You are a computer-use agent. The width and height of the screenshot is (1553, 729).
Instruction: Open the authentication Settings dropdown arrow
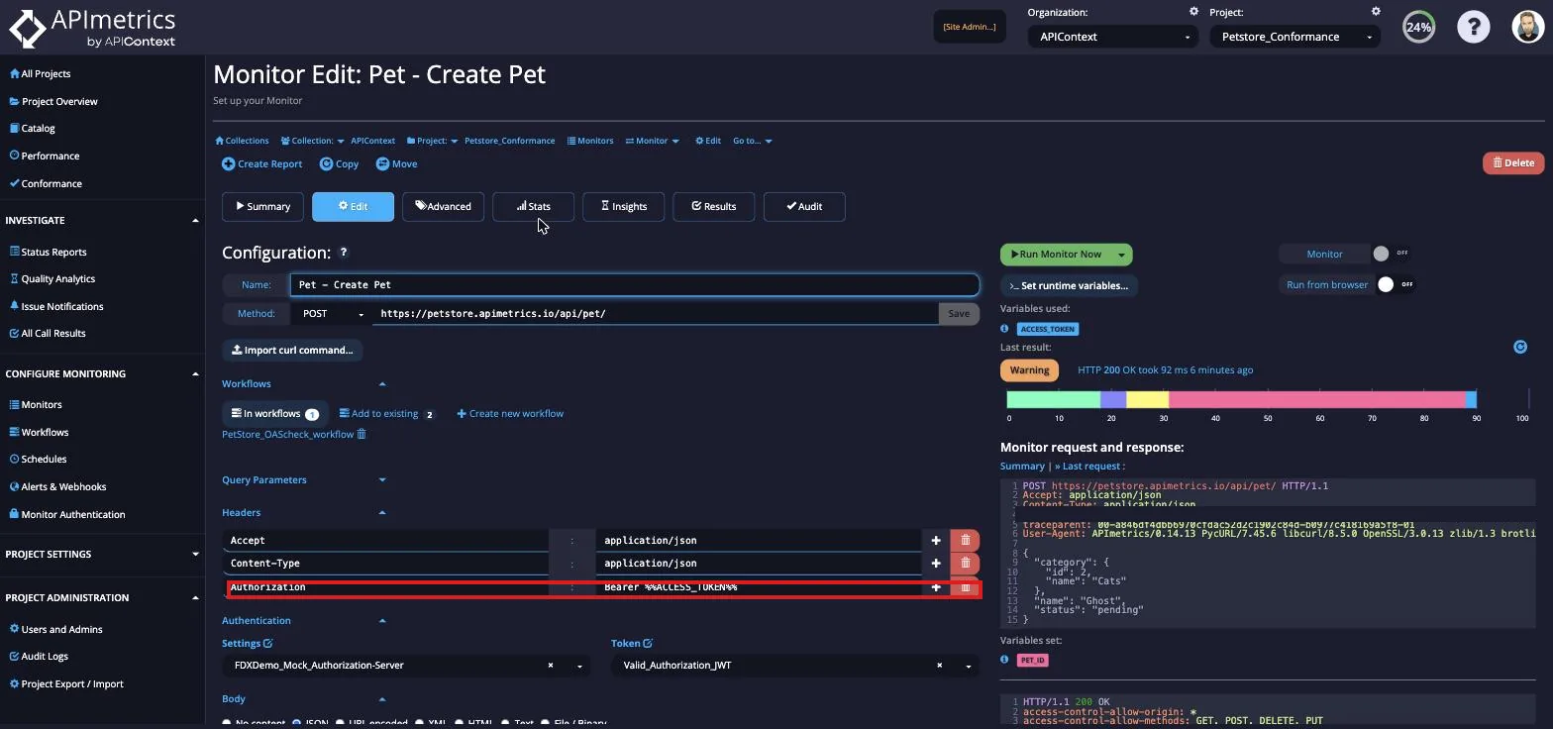coord(579,666)
